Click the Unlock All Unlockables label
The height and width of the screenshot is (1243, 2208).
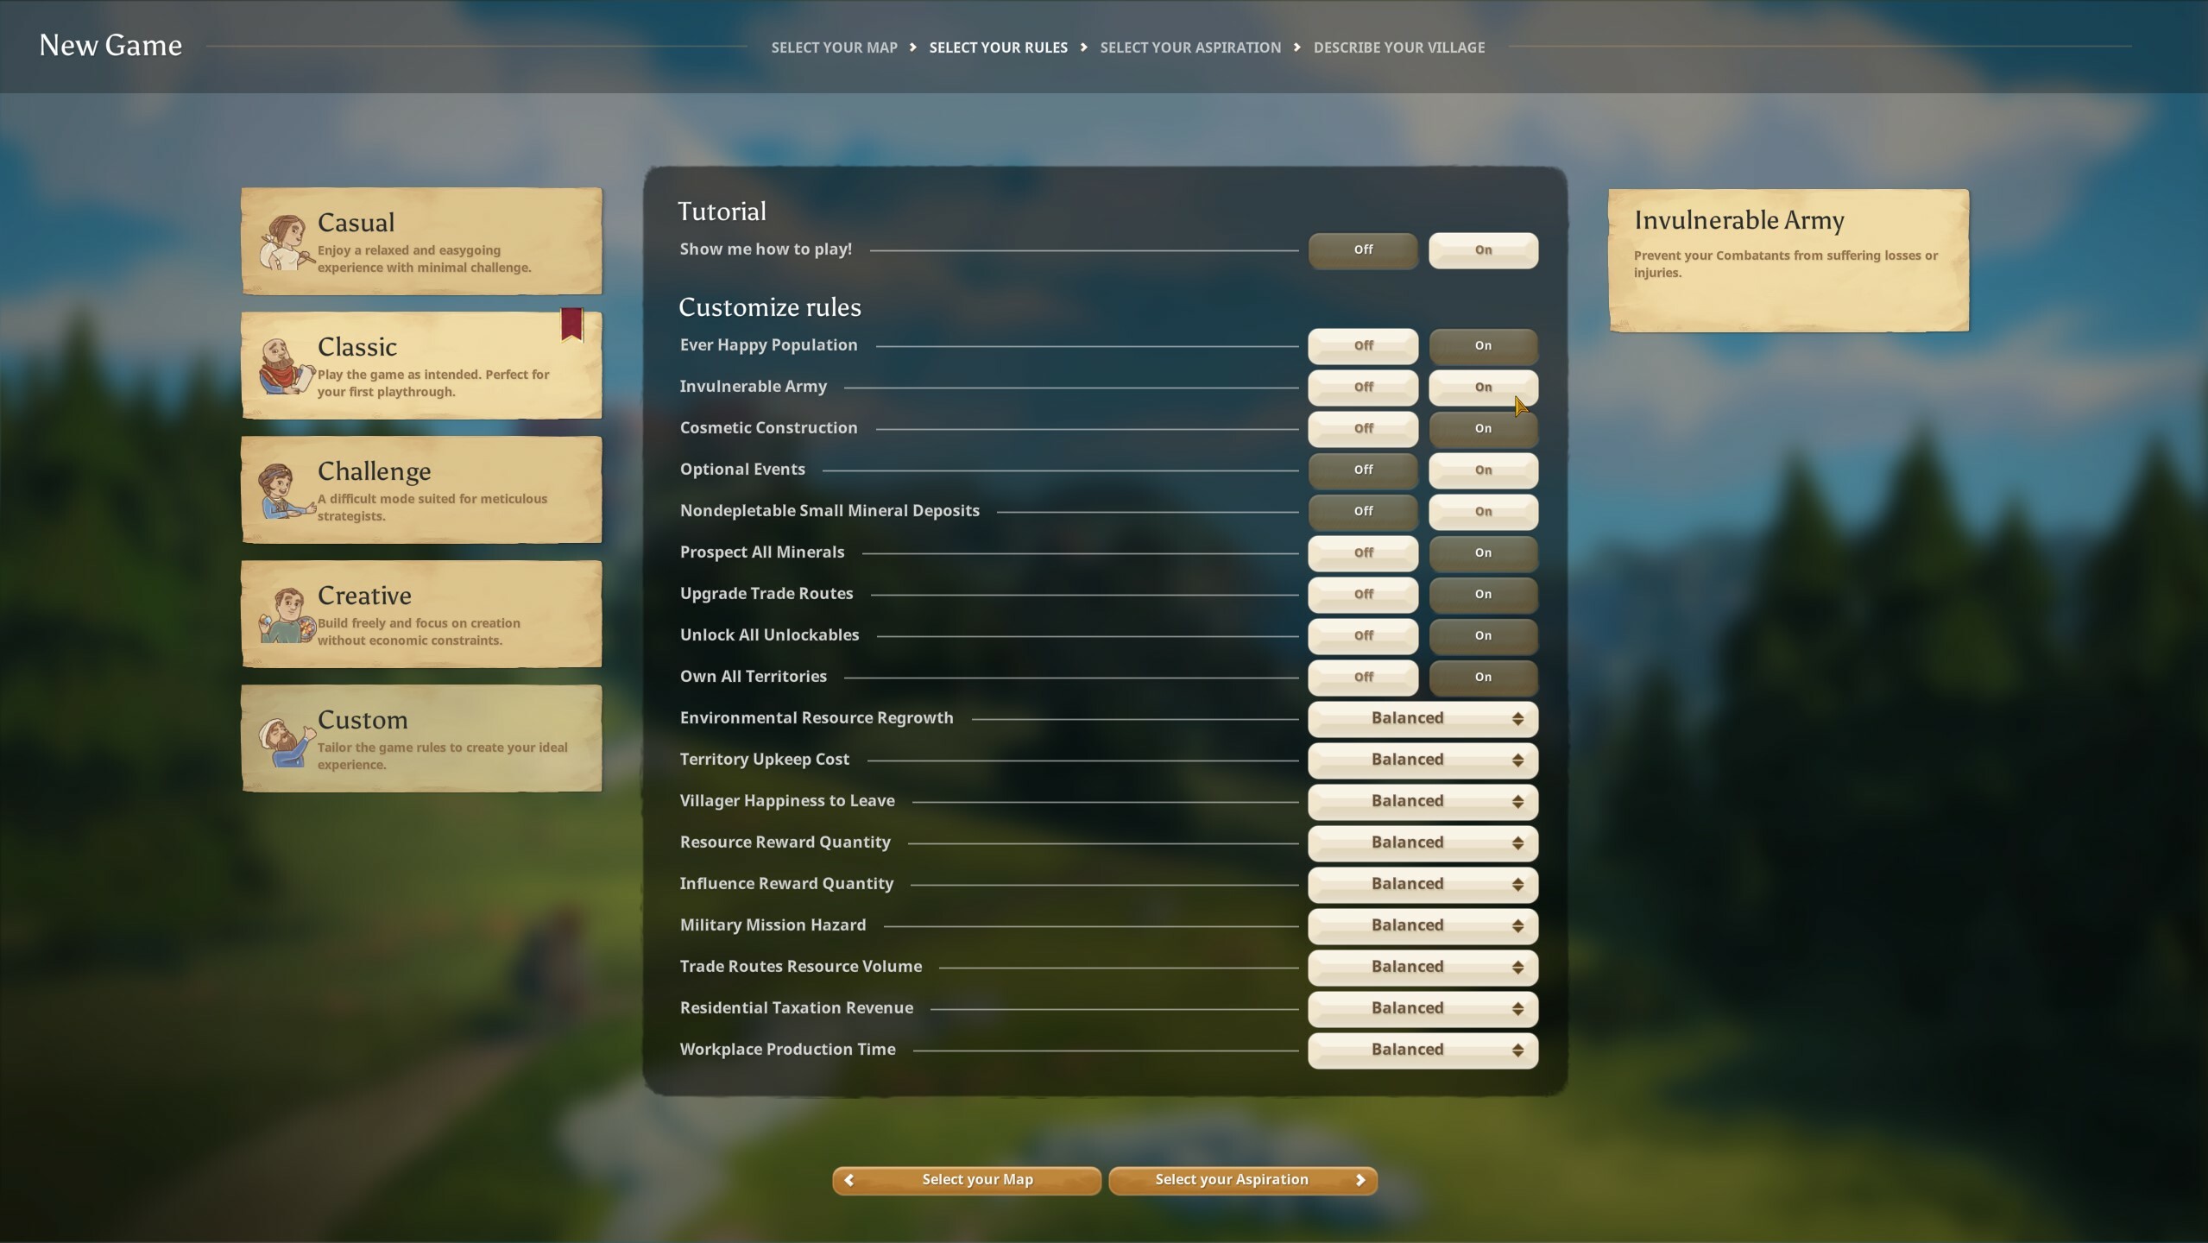tap(769, 635)
